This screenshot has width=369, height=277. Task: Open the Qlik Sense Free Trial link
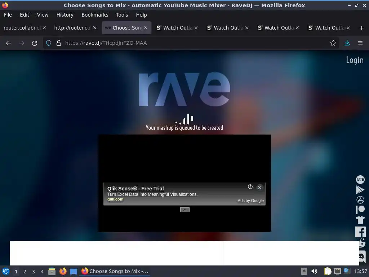click(x=135, y=188)
